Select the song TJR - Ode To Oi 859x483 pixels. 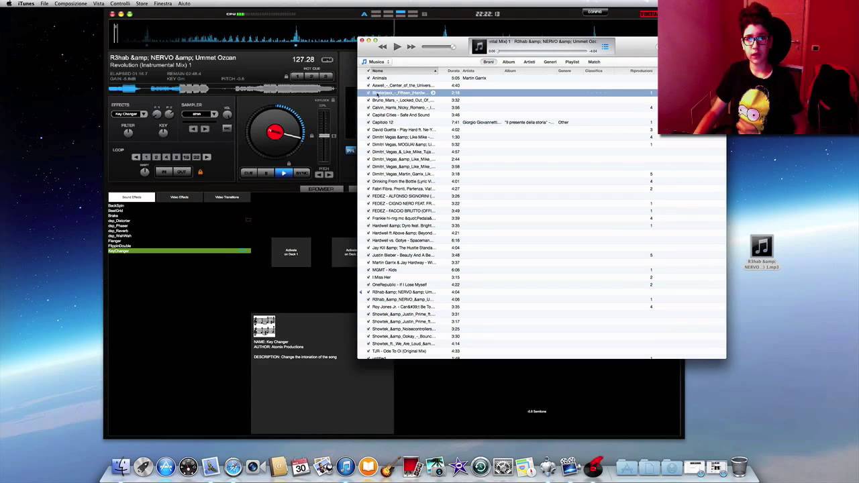point(399,351)
